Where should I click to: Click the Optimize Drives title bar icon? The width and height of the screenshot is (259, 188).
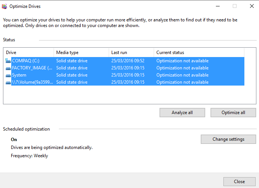4,6
